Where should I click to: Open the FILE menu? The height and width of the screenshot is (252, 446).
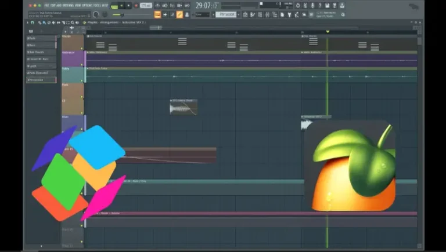coord(46,5)
